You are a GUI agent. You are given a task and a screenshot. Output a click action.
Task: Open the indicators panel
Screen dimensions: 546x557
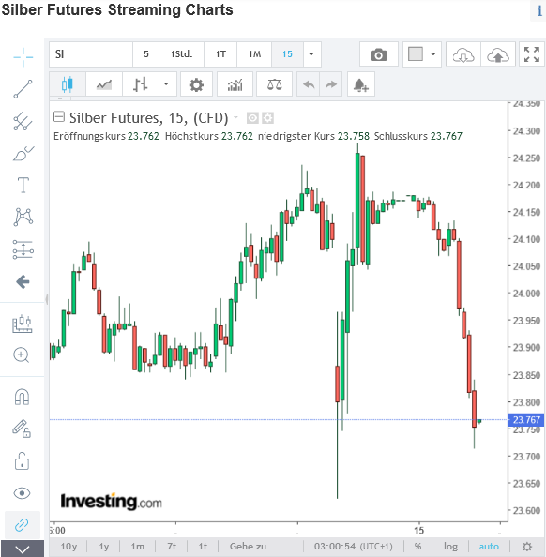pos(235,84)
